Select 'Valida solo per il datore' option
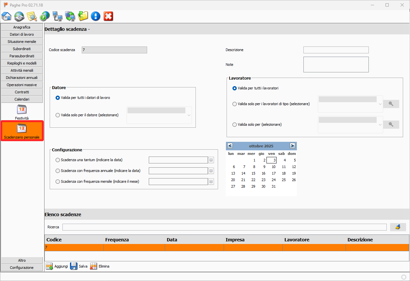This screenshot has height=281, width=410. [58, 115]
